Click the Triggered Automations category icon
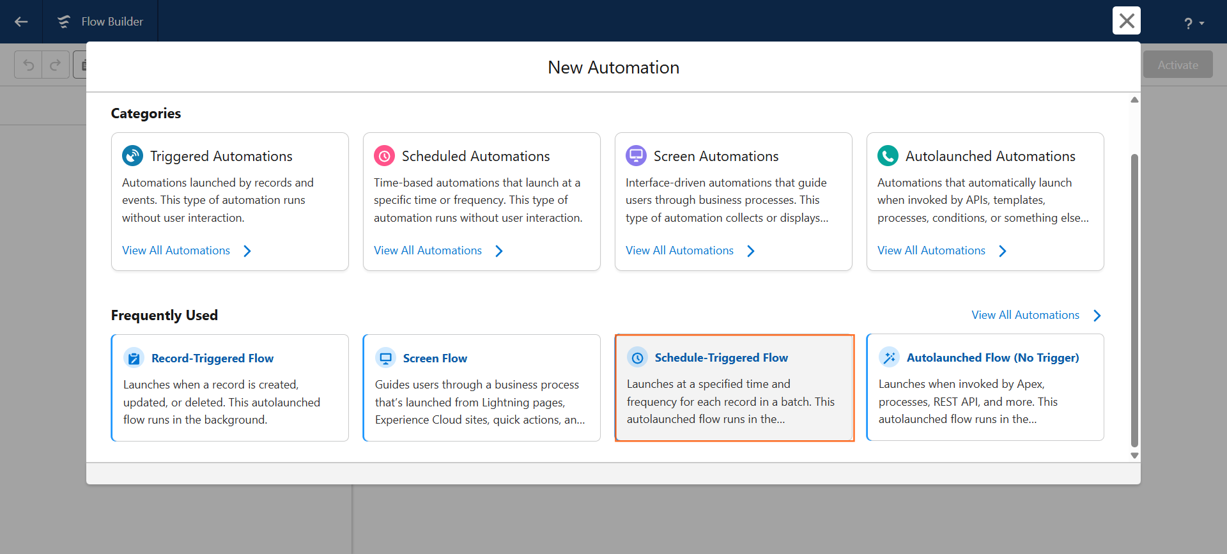Screen dimensions: 1227x554 (132, 155)
